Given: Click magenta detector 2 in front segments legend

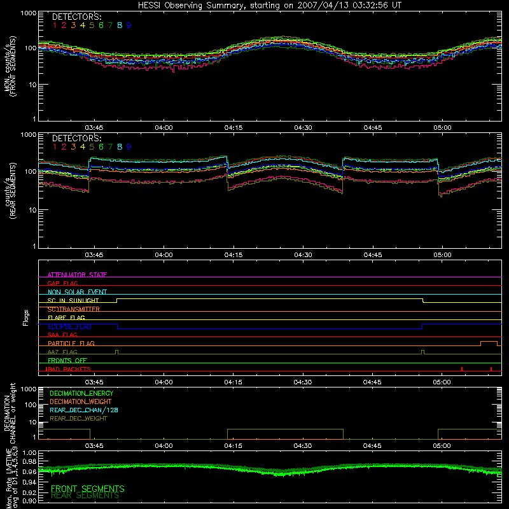Looking at the screenshot, I should (64, 25).
